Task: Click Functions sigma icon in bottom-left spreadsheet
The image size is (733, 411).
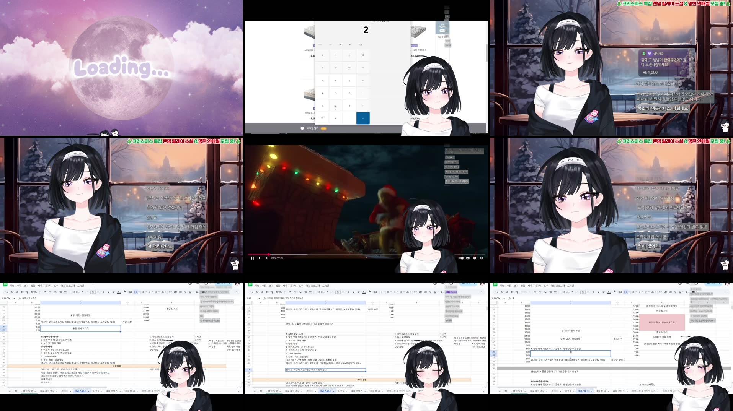Action: [x=197, y=292]
